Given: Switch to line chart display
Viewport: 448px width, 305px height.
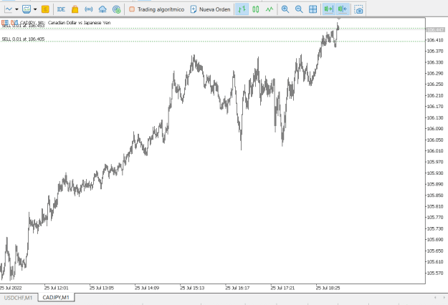Looking at the screenshot, I should 270,9.
